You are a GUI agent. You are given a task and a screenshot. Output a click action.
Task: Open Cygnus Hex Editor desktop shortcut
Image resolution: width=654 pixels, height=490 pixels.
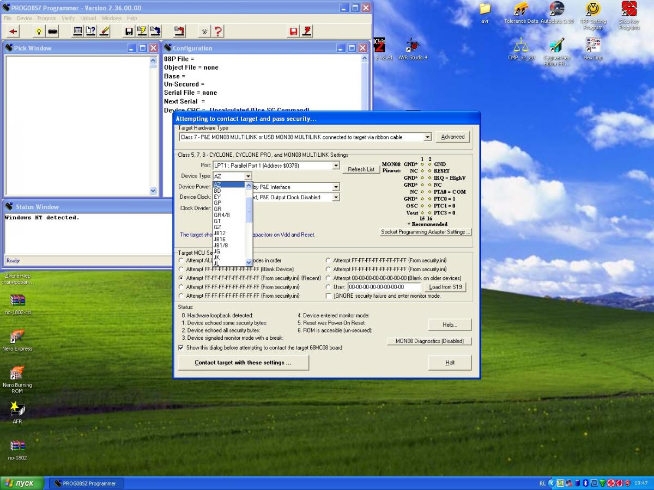557,52
